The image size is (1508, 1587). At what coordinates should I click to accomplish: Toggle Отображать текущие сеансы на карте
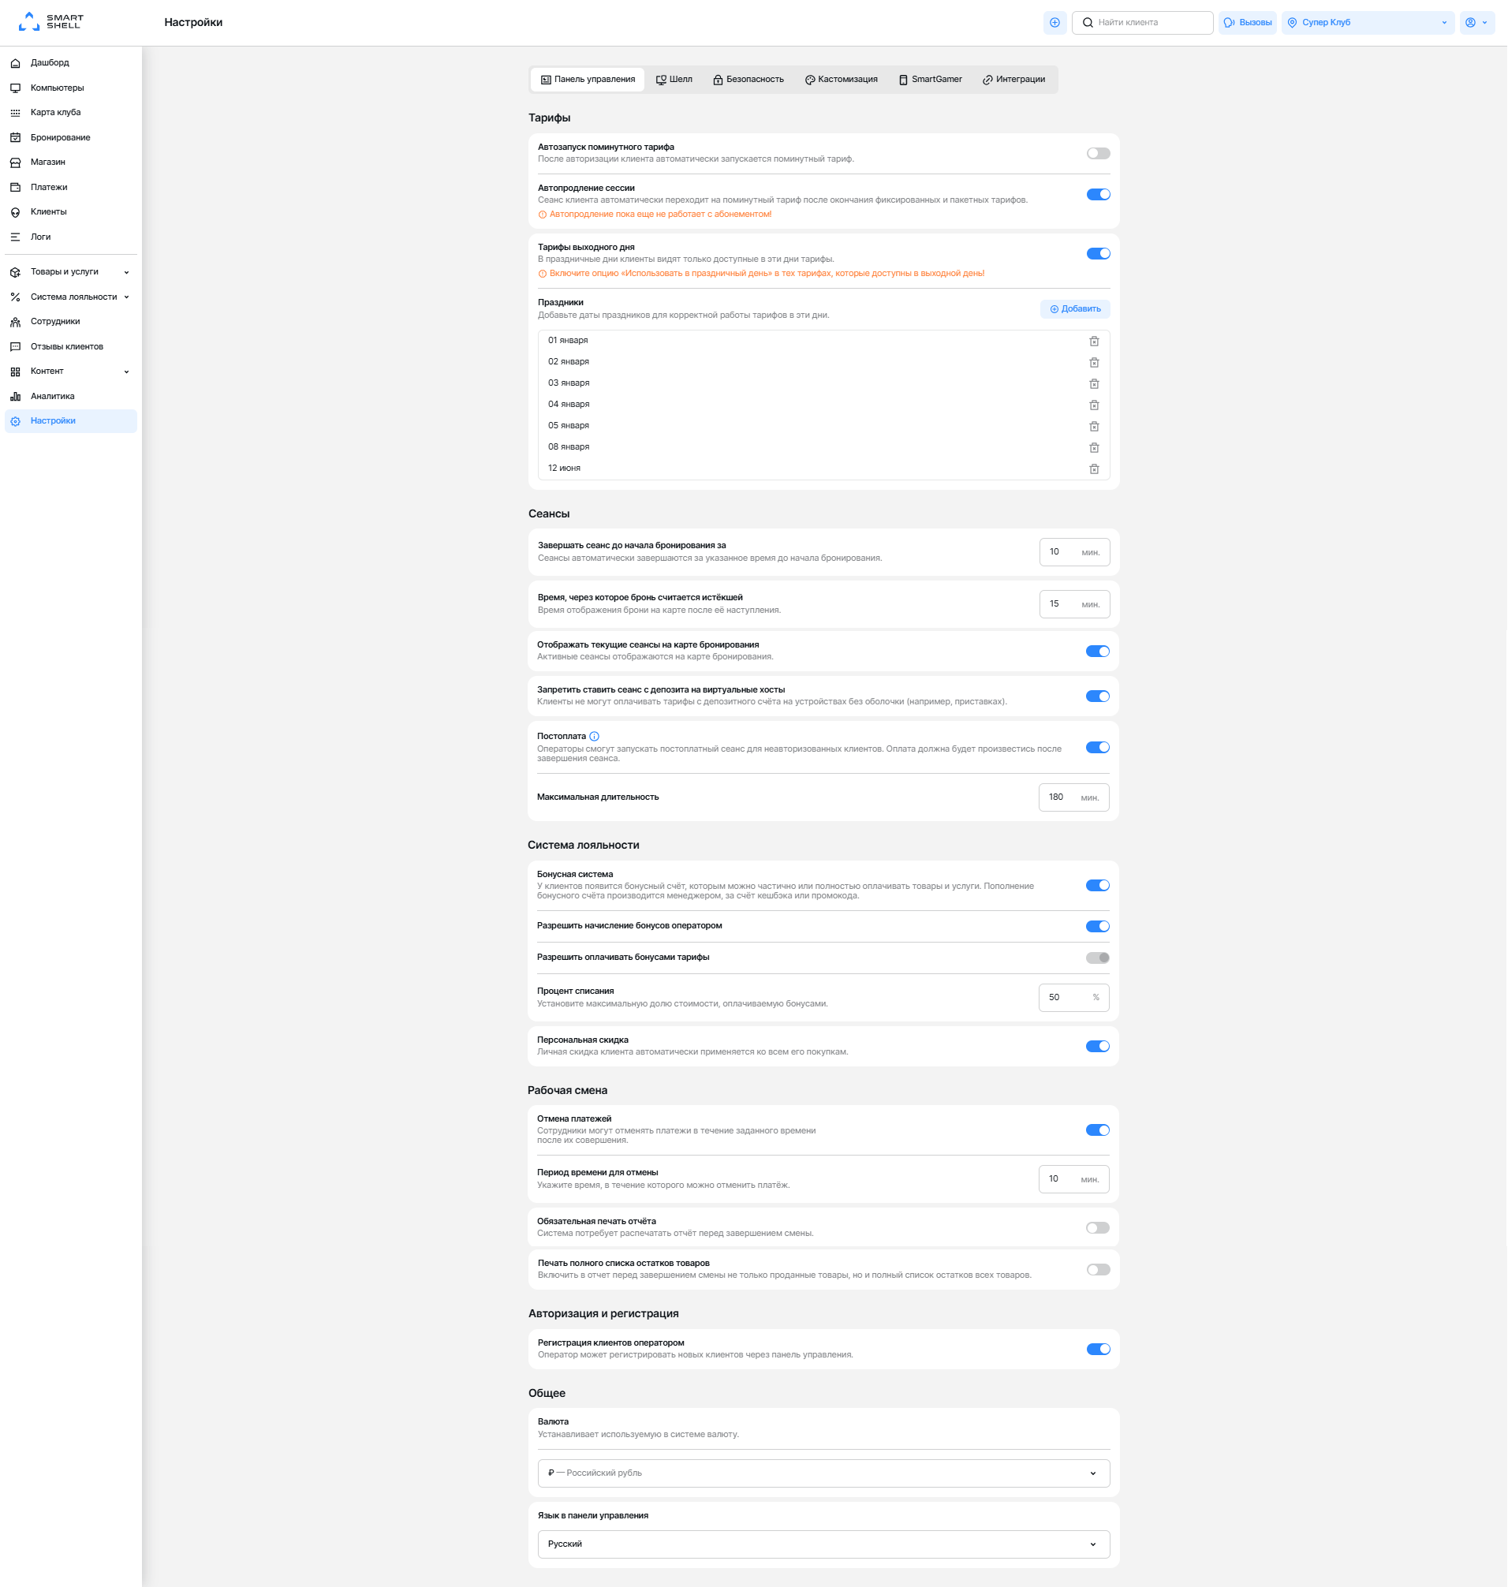coord(1097,652)
